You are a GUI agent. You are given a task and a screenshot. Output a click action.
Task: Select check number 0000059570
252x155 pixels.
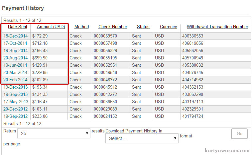pyautogui.click(x=105, y=36)
